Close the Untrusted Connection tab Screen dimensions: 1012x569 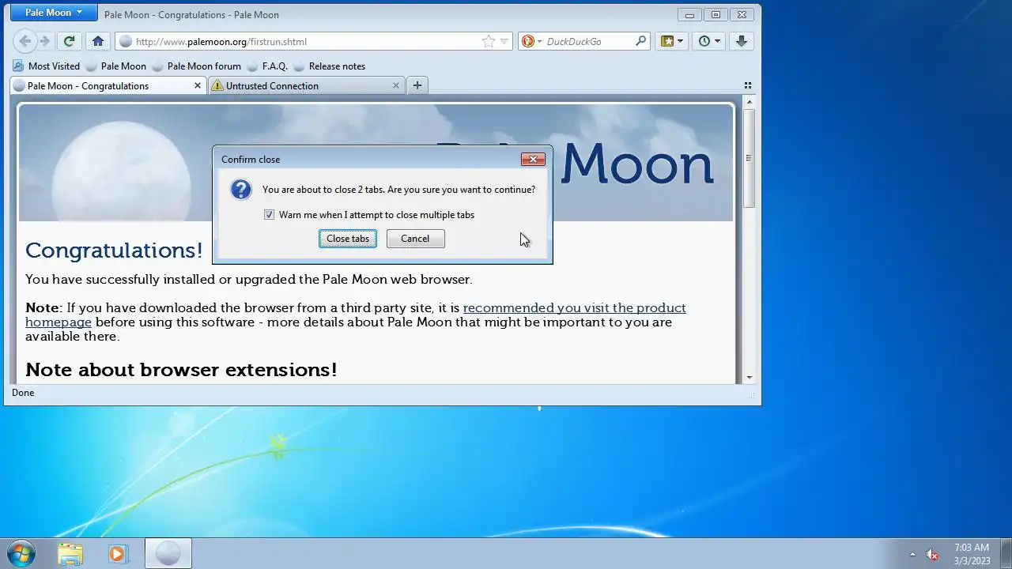[x=396, y=85]
